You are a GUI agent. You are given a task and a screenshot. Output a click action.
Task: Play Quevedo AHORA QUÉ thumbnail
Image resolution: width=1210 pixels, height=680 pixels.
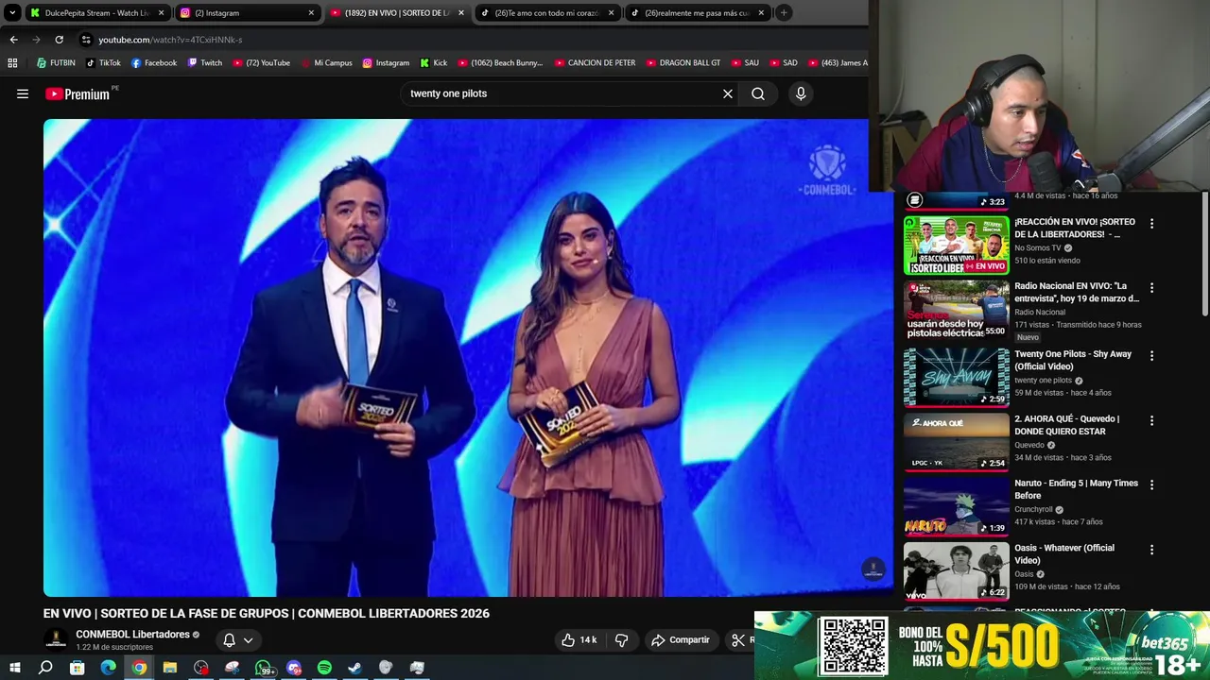[x=957, y=442]
